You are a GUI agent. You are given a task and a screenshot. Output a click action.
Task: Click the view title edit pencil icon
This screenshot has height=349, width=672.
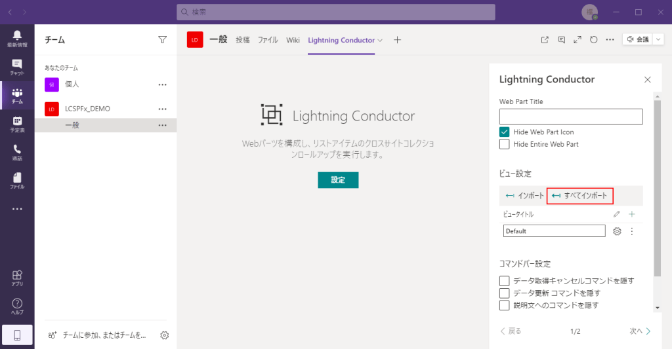pos(617,214)
